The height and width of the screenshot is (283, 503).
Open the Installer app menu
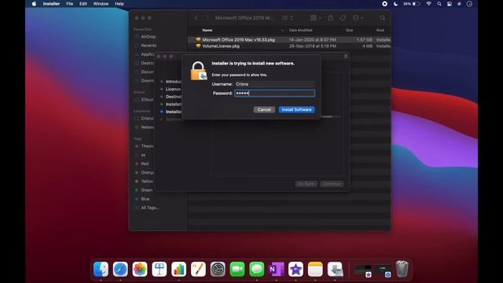point(51,4)
